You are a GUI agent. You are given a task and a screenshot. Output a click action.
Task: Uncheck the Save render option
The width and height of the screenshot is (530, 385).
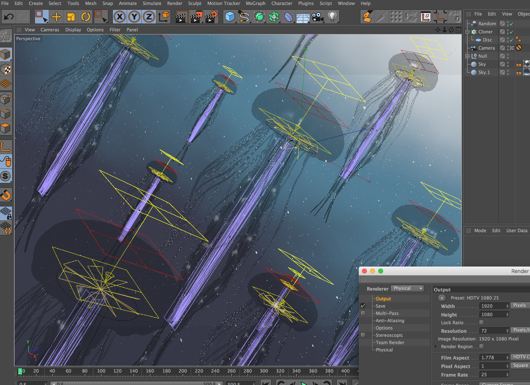pos(363,306)
